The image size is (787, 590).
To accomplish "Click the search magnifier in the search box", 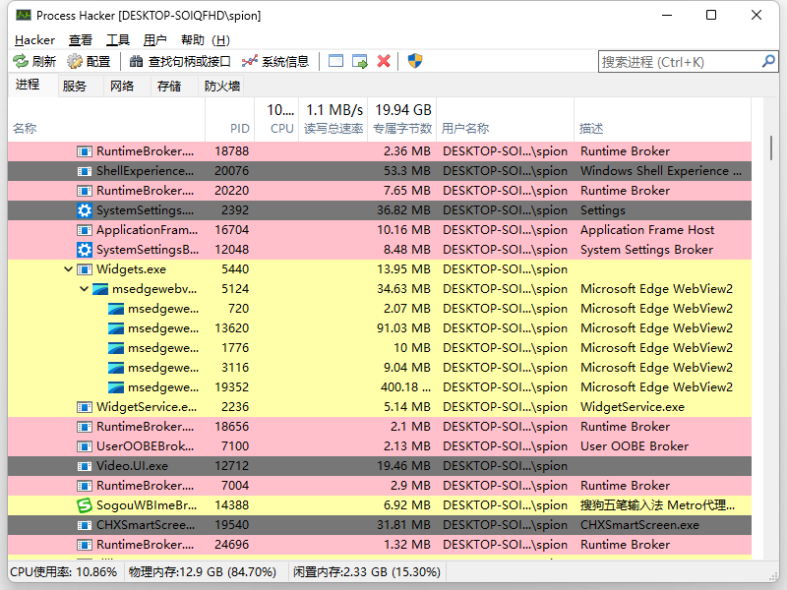I will click(x=766, y=60).
